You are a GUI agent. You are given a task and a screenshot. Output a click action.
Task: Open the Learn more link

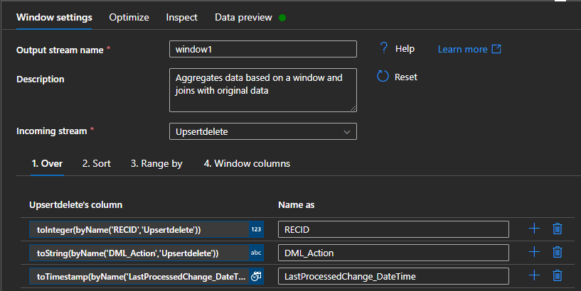coord(462,49)
